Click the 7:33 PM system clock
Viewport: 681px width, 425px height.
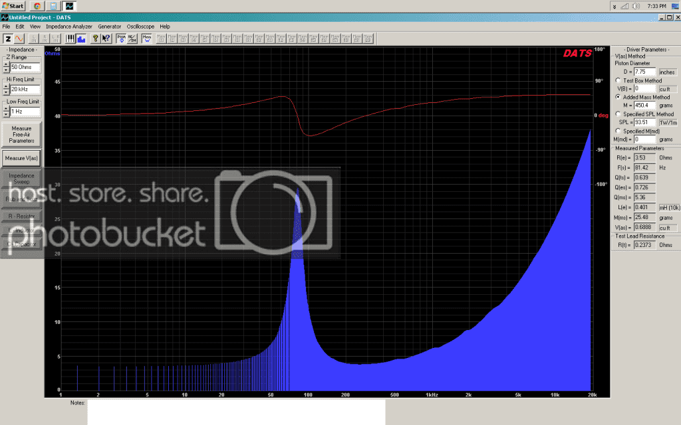(656, 6)
